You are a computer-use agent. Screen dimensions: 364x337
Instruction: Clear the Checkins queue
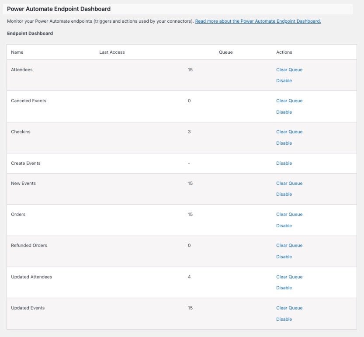289,132
